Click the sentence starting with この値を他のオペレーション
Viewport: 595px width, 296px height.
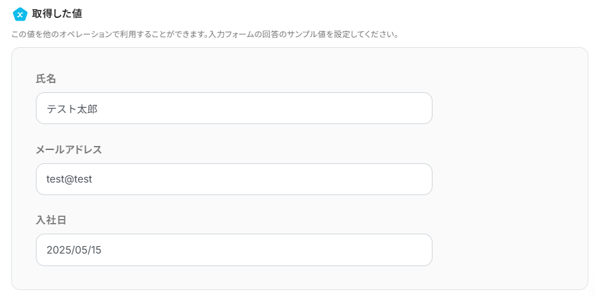[106, 34]
